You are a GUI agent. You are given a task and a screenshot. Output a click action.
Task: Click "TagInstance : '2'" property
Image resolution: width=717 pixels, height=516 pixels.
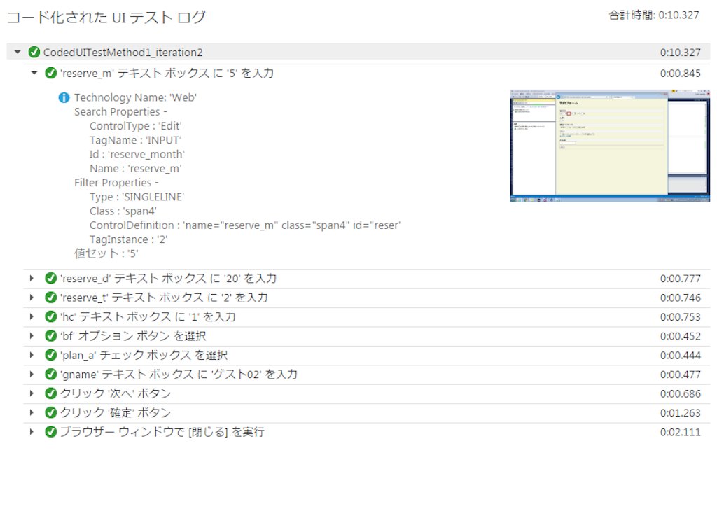click(129, 239)
